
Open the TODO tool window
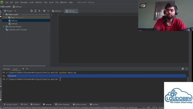24,104
